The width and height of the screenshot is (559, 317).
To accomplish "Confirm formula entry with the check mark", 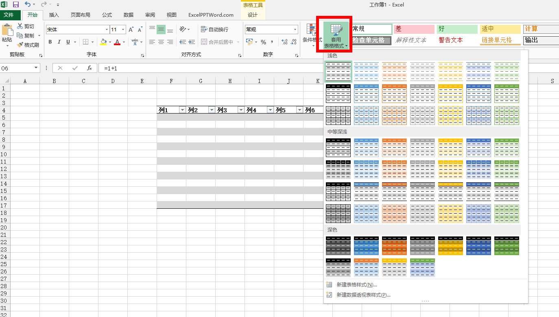I will 75,68.
